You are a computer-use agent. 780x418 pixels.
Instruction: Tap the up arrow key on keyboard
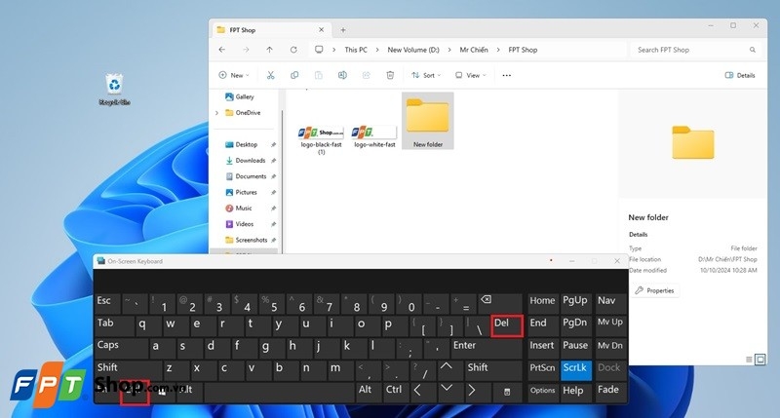coord(447,370)
